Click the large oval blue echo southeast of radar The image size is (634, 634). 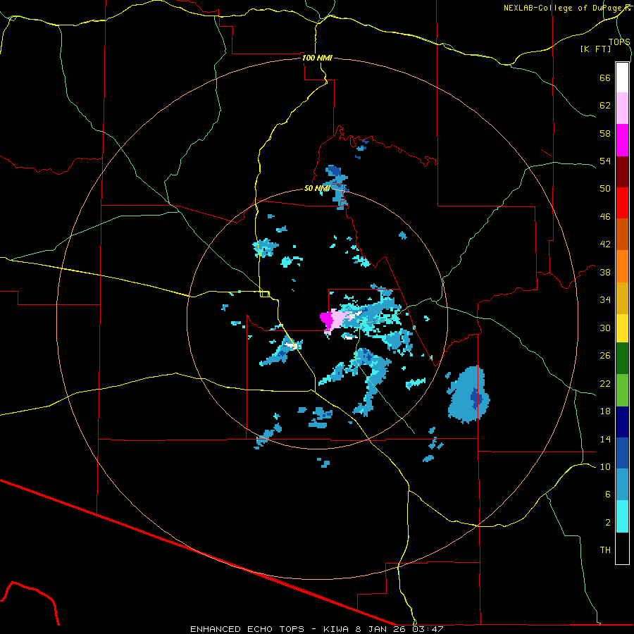coord(469,394)
